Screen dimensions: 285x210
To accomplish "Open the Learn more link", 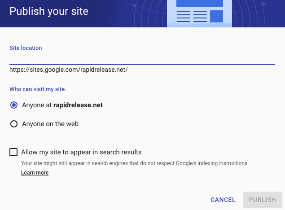I will tap(35, 173).
